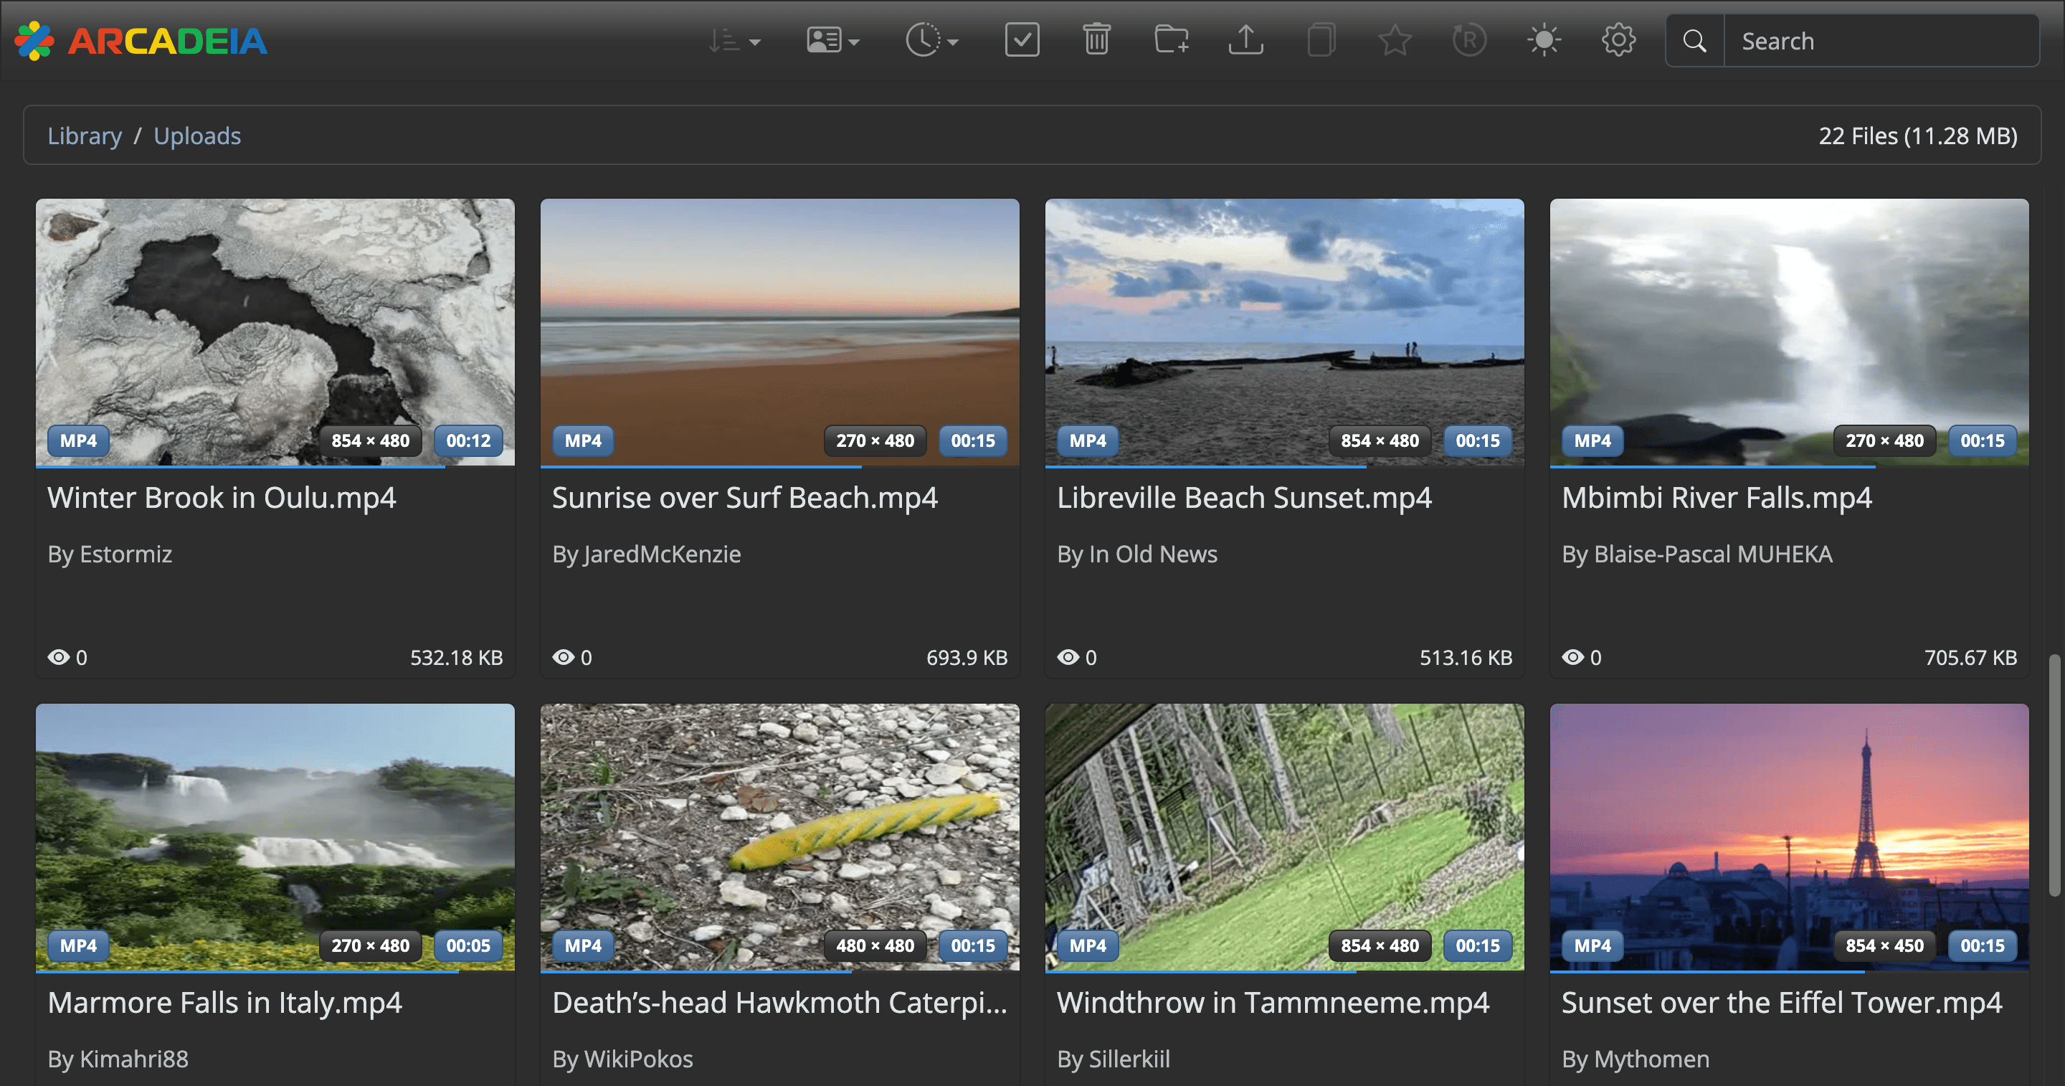Open Marmore Falls in Italy thumbnail

point(275,837)
